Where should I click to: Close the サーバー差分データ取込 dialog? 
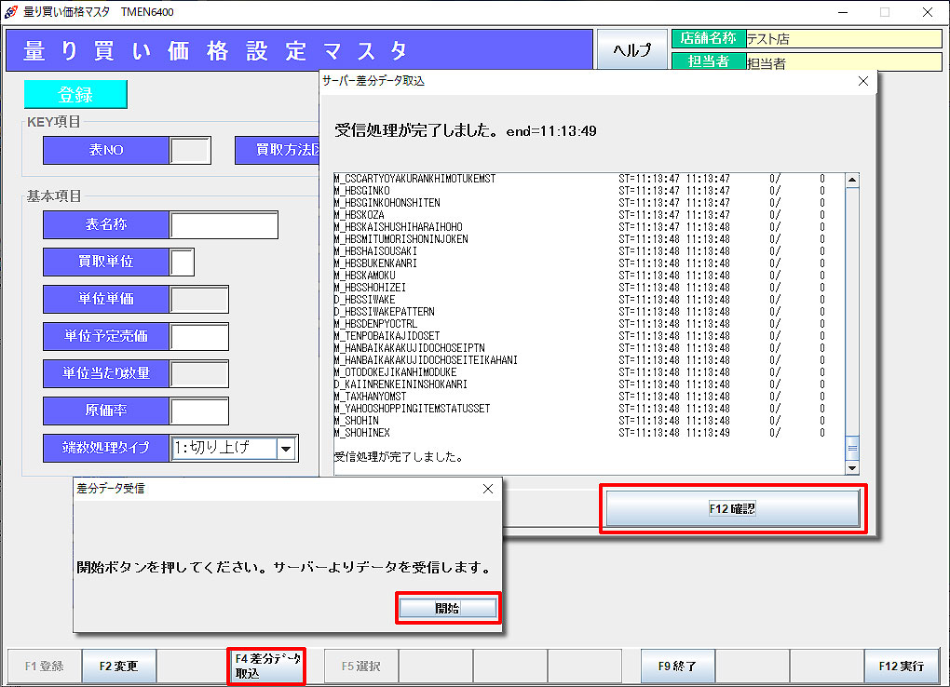coord(863,81)
